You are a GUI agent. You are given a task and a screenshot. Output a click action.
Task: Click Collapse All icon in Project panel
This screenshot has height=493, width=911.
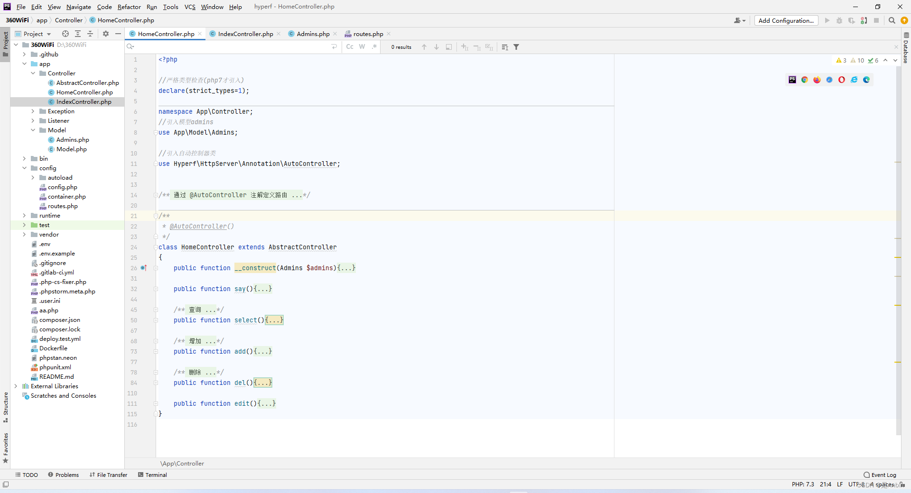tap(90, 34)
